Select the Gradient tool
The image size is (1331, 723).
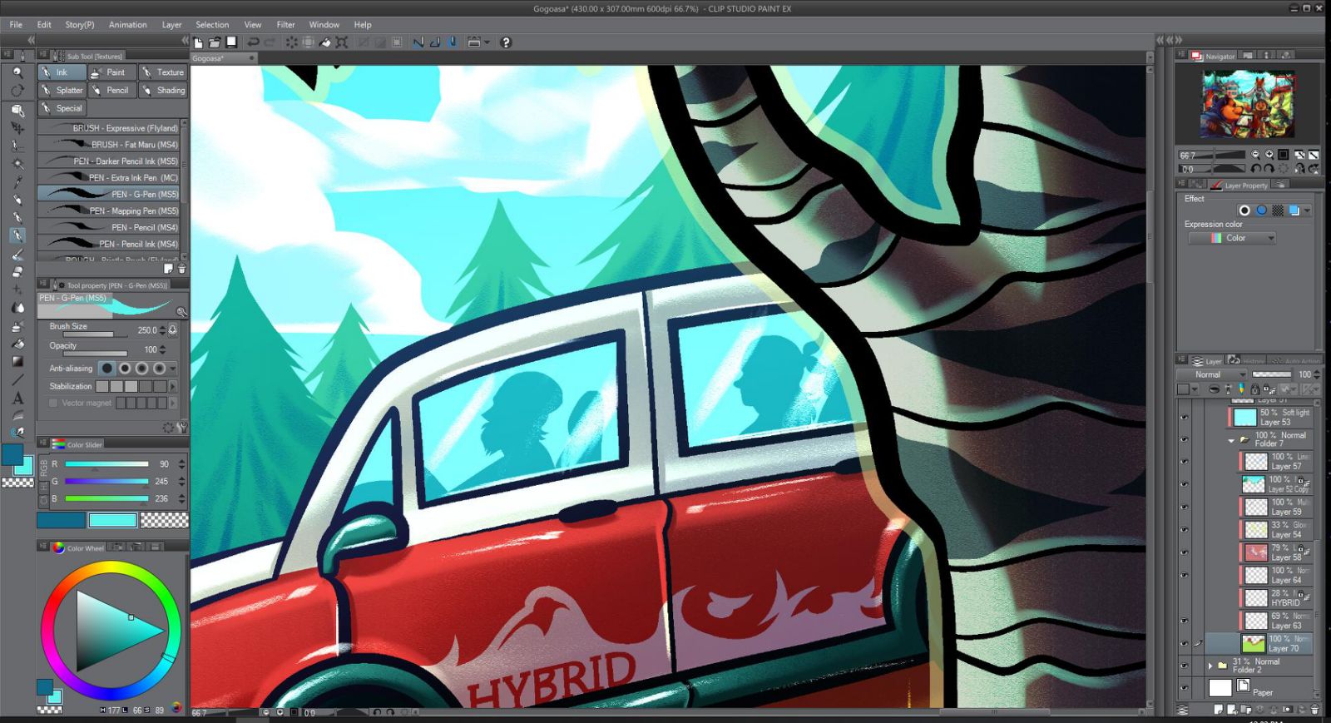click(x=17, y=361)
